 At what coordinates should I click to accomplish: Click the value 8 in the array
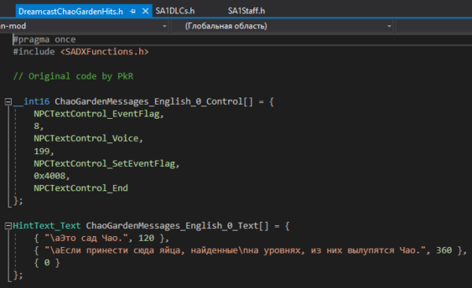pos(37,126)
